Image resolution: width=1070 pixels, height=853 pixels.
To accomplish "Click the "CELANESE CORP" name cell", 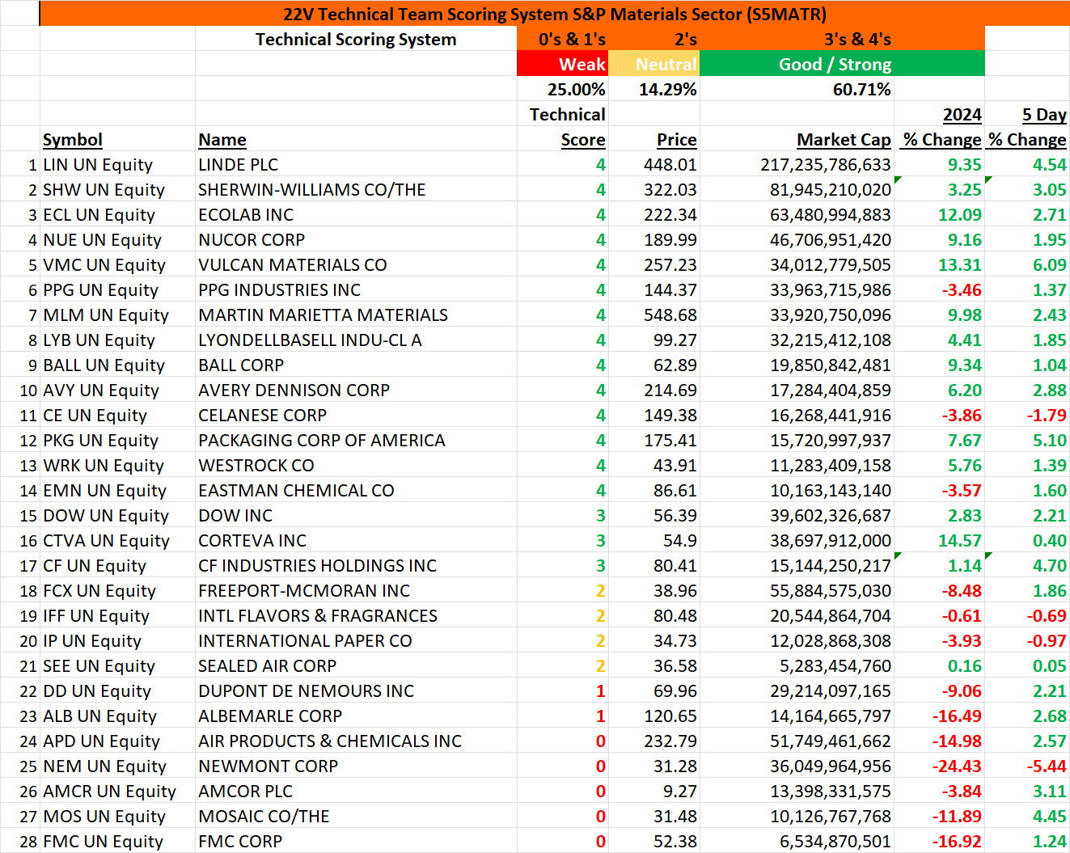I will 356,415.
